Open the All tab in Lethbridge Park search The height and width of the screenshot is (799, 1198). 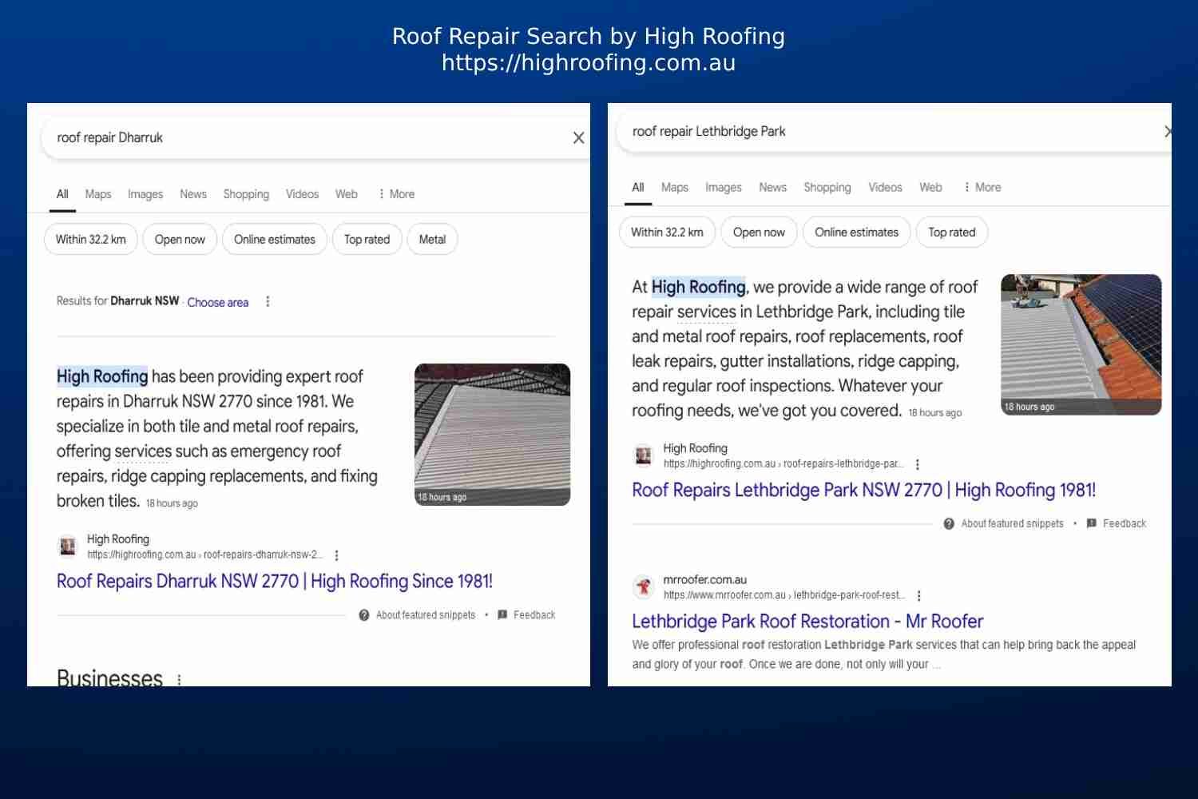[x=637, y=187]
